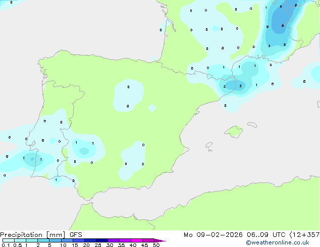320x247 pixels.
Task: Select the date 'Mo 09-02-2026' text
Action: 213,235
